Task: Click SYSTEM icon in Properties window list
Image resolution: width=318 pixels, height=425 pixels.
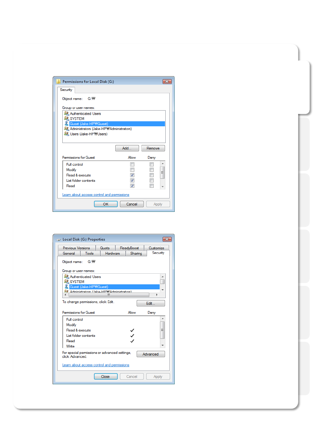Action: coord(66,282)
